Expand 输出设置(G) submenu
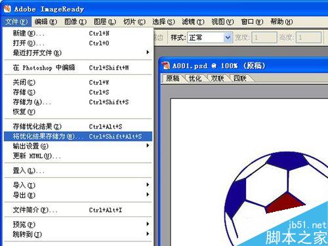 click(78, 146)
